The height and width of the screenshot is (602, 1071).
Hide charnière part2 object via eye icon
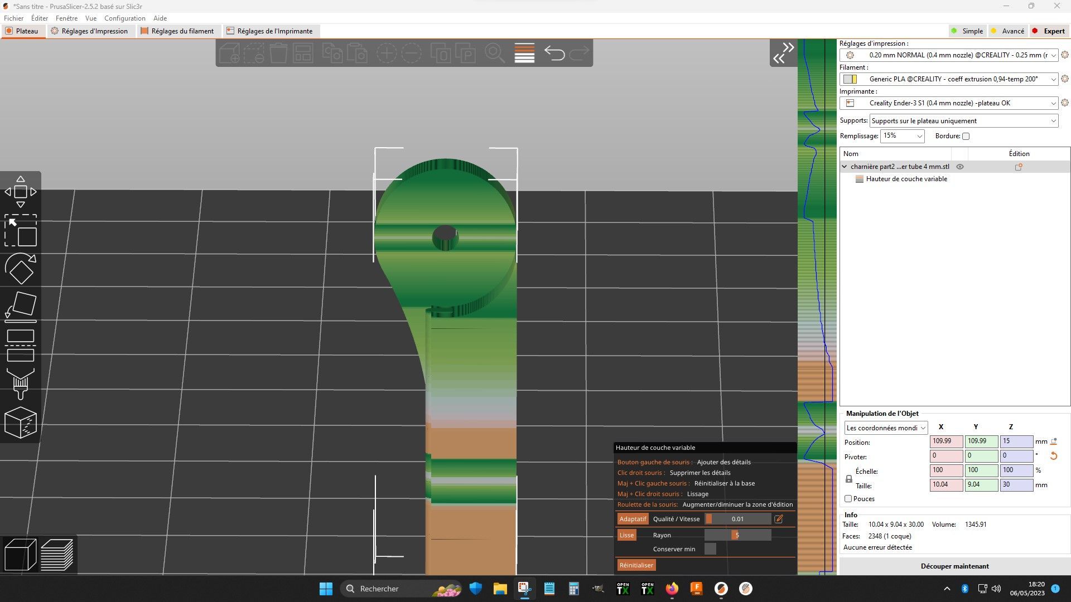[x=960, y=167]
